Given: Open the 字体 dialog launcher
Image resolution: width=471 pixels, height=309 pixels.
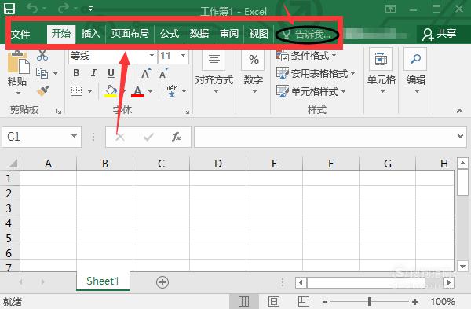Looking at the screenshot, I should coord(187,112).
